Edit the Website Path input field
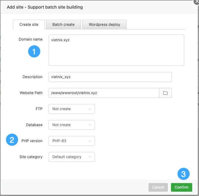Image resolution: width=199 pixels, height=196 pixels. point(104,93)
